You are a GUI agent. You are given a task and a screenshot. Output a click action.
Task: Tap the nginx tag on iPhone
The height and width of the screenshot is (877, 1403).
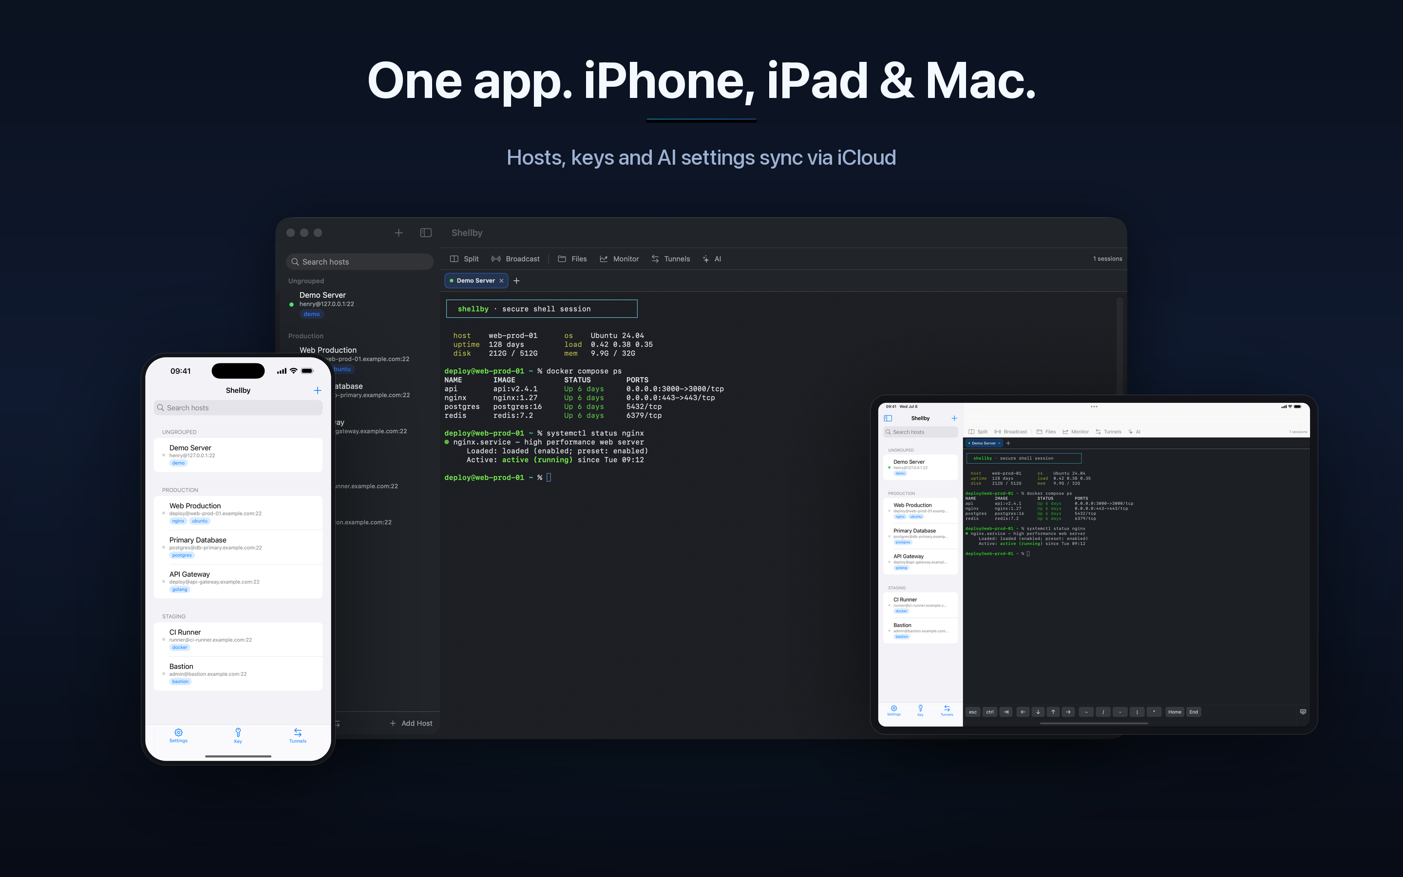tap(178, 521)
